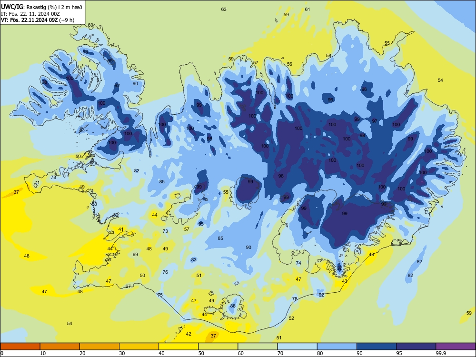The width and height of the screenshot is (476, 357).
Task: Click the map value '52' off the southeast coast
Action: point(291,318)
